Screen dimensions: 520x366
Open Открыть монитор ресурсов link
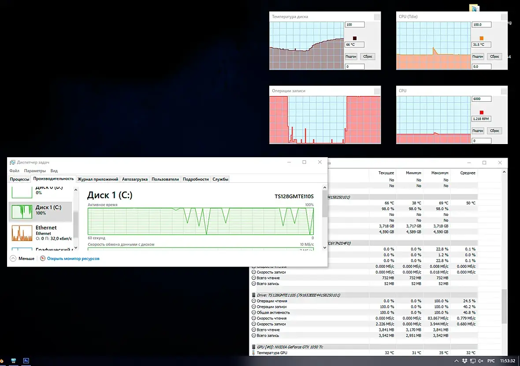click(73, 258)
